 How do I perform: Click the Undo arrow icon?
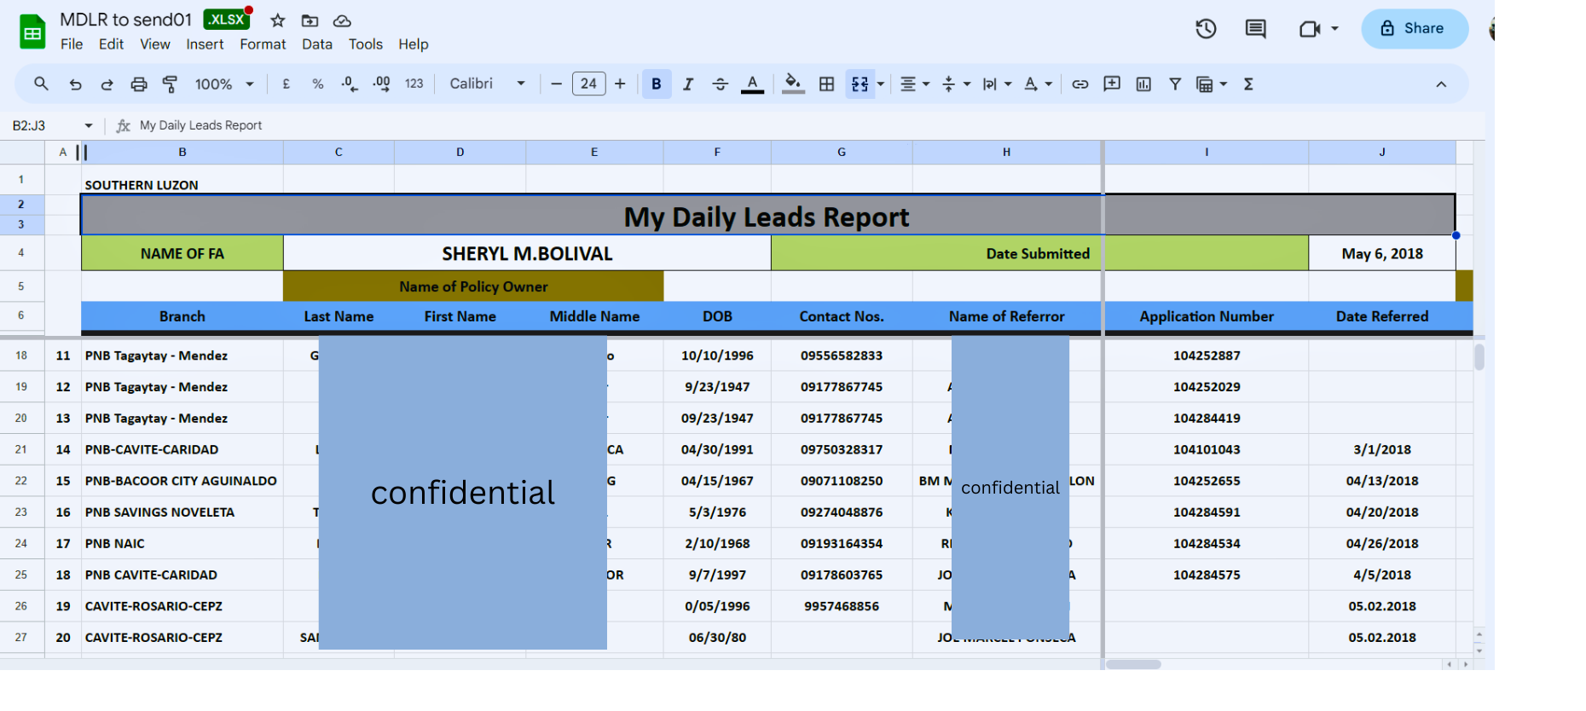(x=75, y=84)
